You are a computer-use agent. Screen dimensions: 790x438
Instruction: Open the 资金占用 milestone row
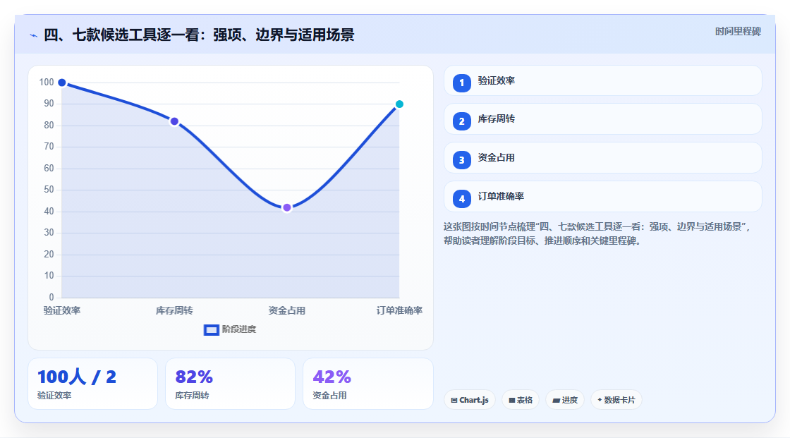[x=602, y=158]
